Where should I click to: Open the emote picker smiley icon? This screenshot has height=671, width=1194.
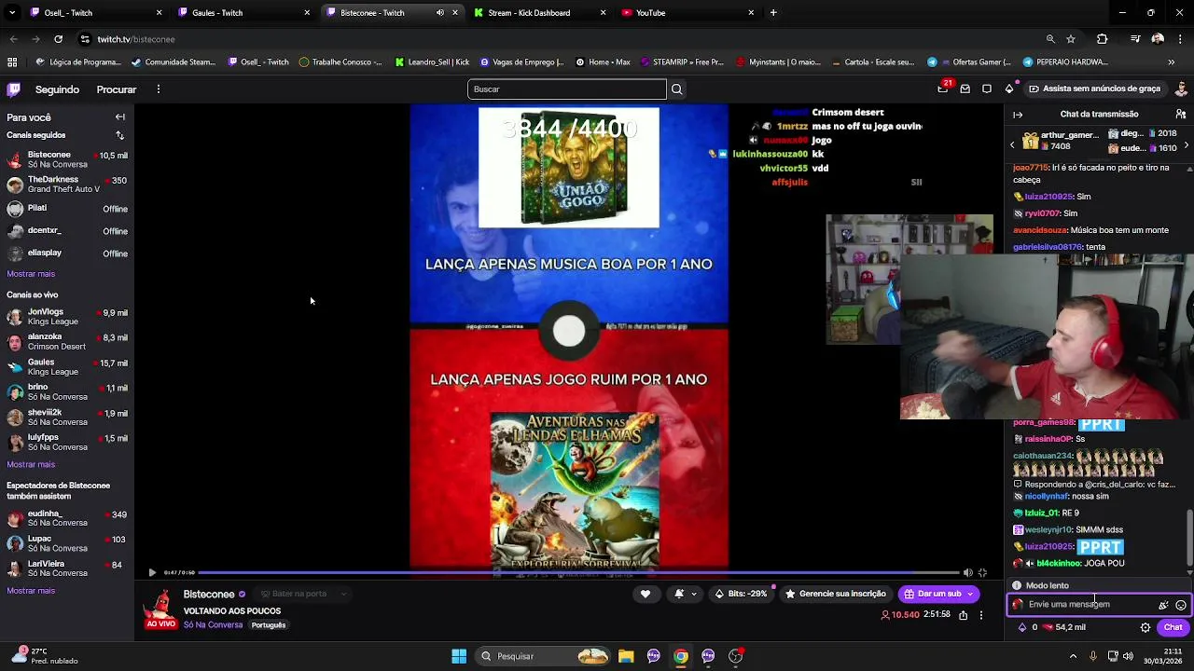pos(1180,605)
